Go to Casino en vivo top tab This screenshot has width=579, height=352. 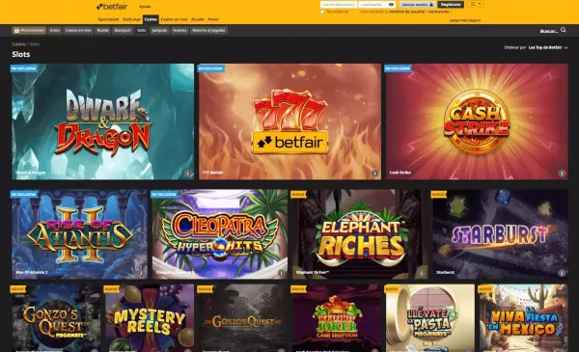(x=174, y=19)
